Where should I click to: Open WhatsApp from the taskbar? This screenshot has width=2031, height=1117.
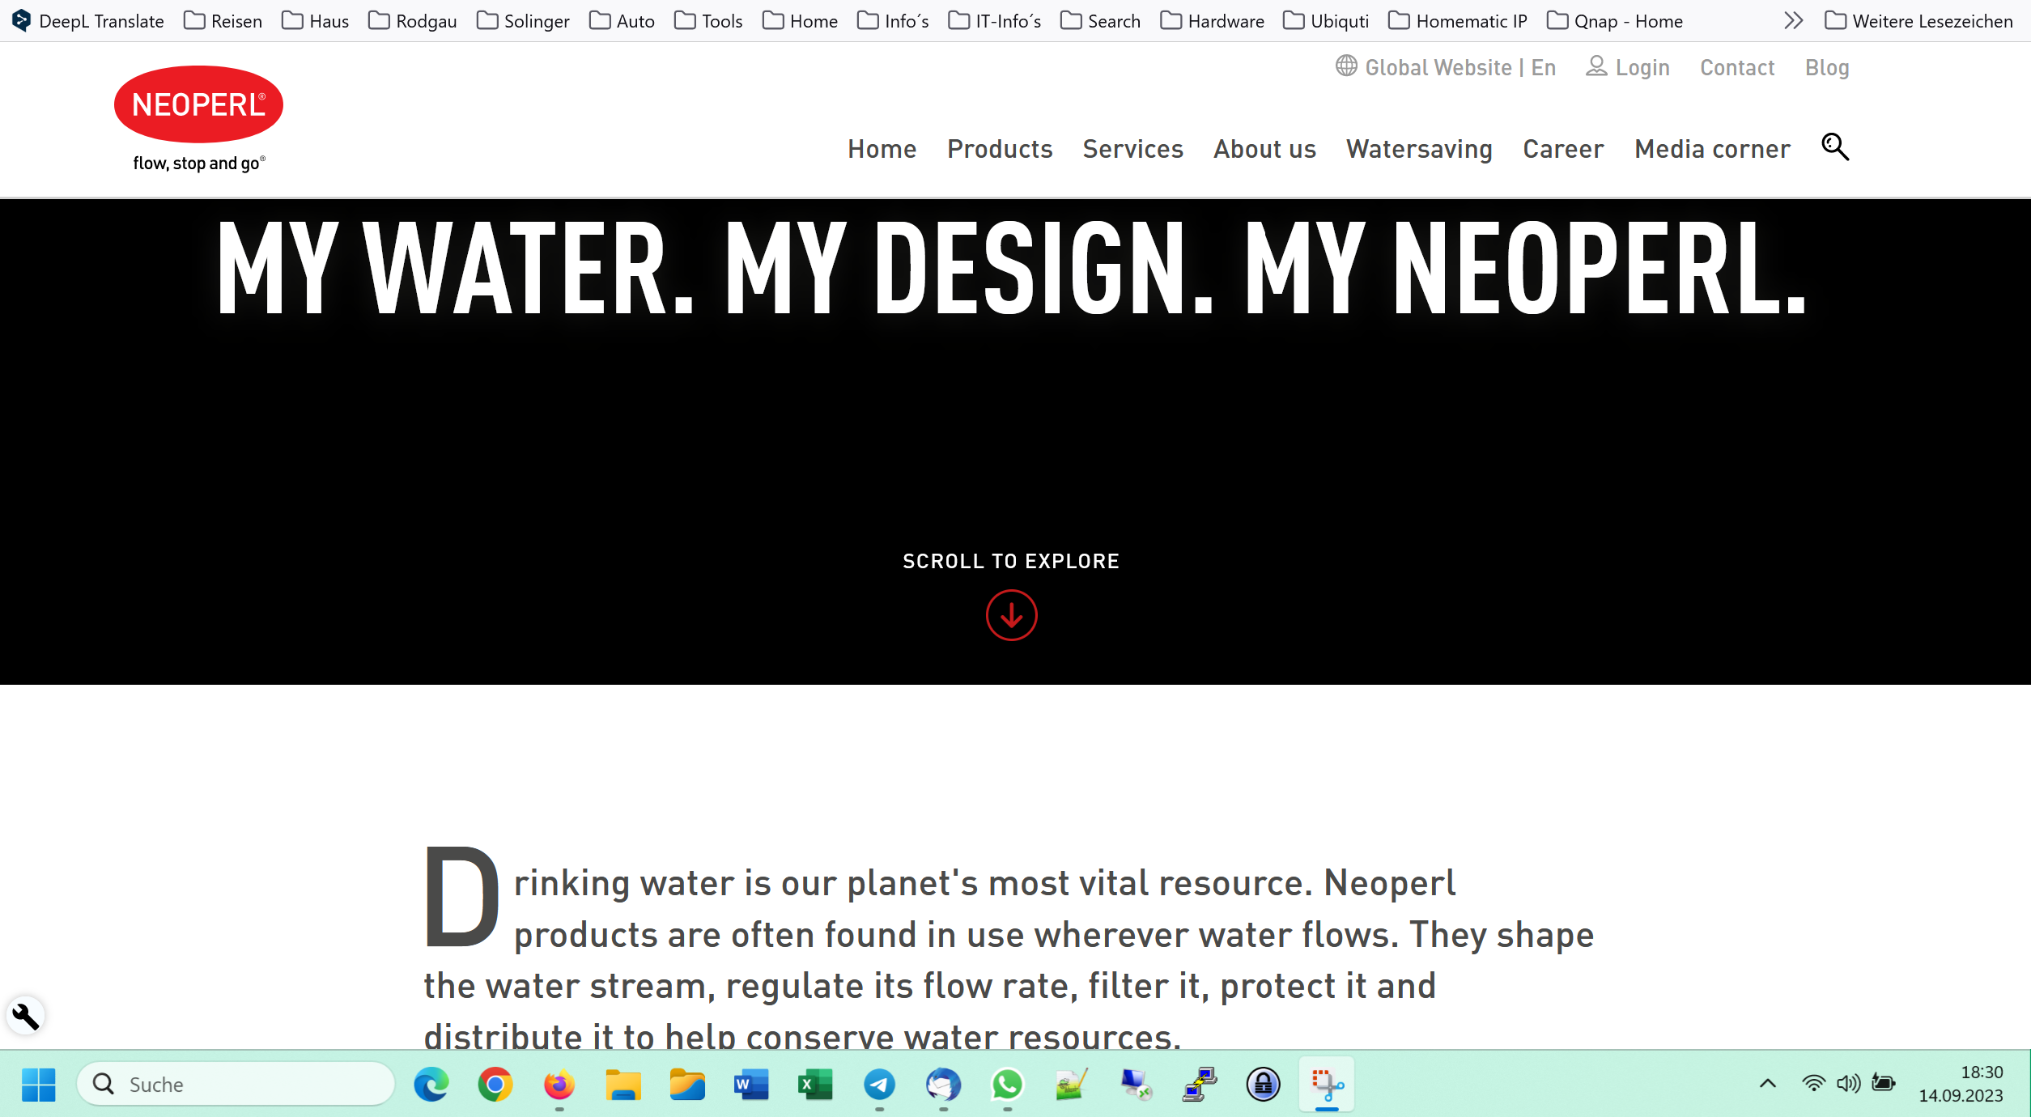pyautogui.click(x=1007, y=1084)
